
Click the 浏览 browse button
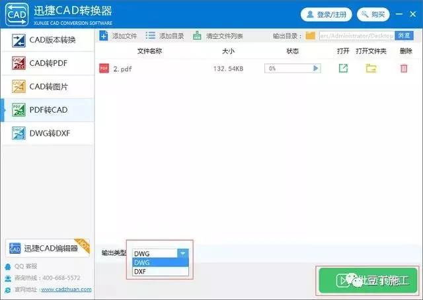click(x=404, y=36)
